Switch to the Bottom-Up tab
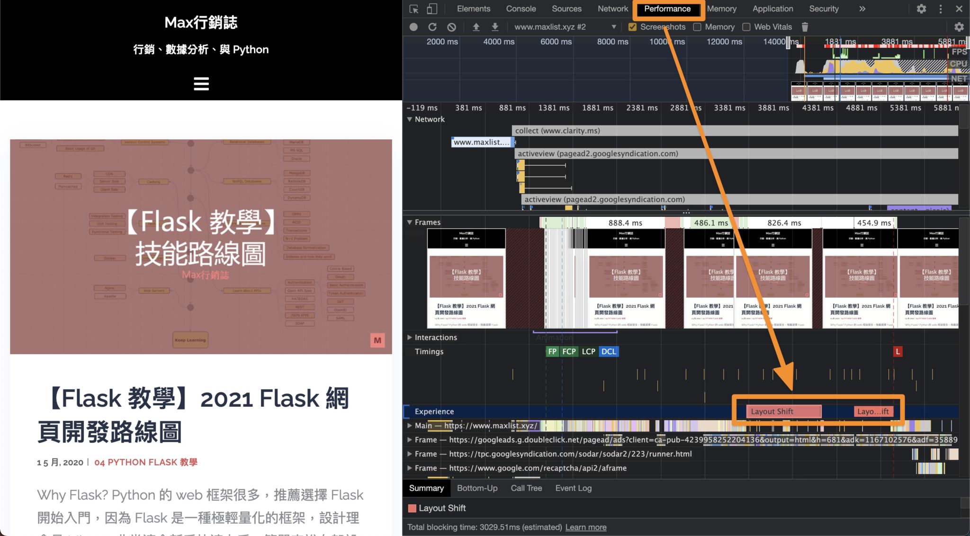The image size is (970, 536). coord(477,488)
